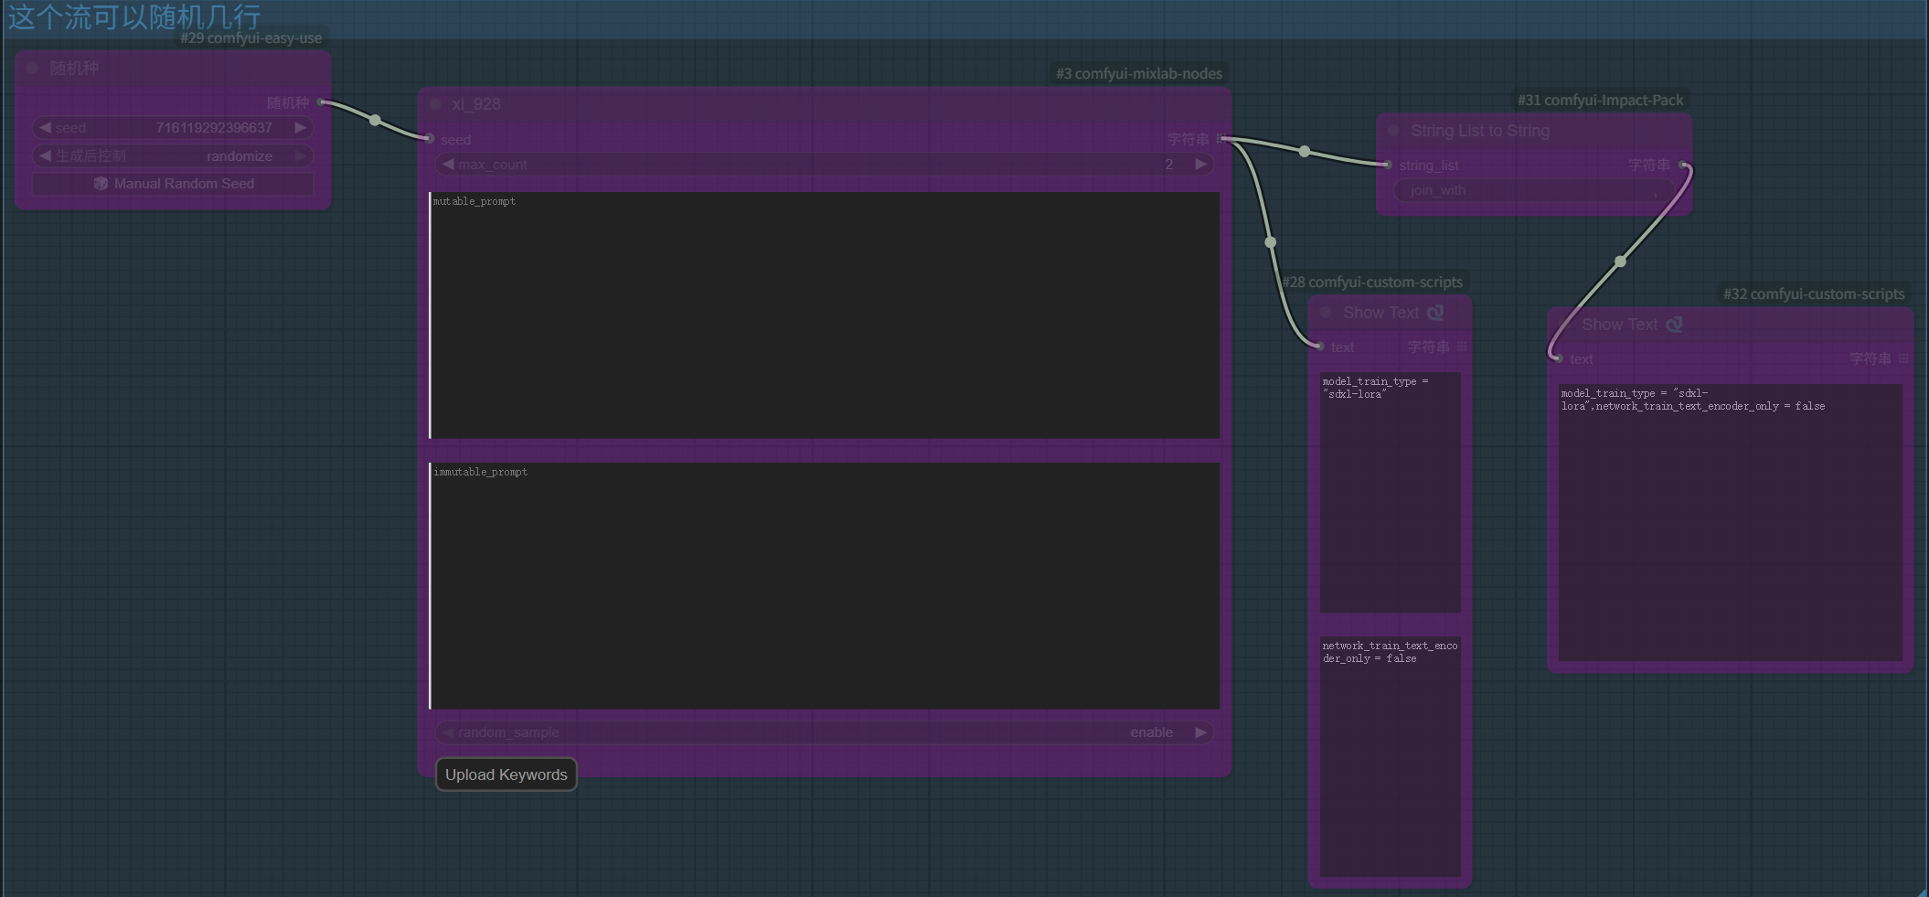The image size is (1929, 897).
Task: Click seed input slot on xl_928 node
Action: (430, 139)
